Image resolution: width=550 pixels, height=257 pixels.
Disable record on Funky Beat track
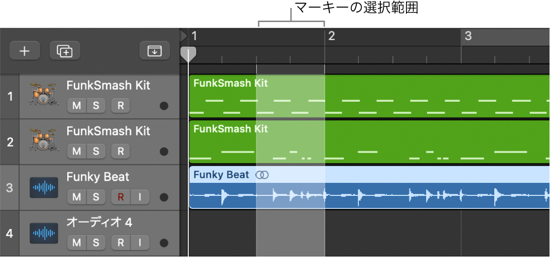[120, 197]
